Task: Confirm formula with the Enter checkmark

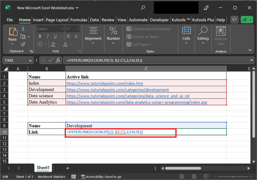Action: point(50,60)
